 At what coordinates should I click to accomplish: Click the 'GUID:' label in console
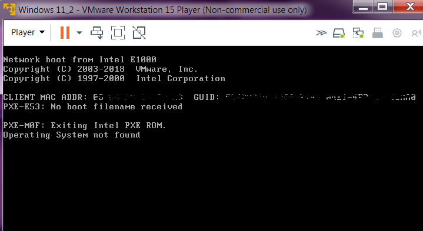tap(207, 97)
